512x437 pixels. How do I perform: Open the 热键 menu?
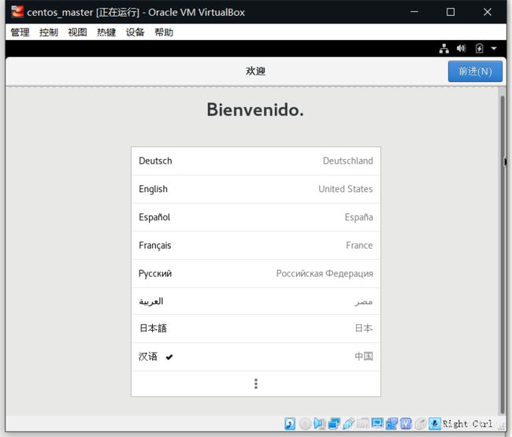106,32
